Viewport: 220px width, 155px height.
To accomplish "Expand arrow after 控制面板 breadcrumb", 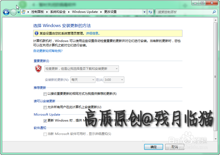I will pyautogui.click(x=47, y=12).
